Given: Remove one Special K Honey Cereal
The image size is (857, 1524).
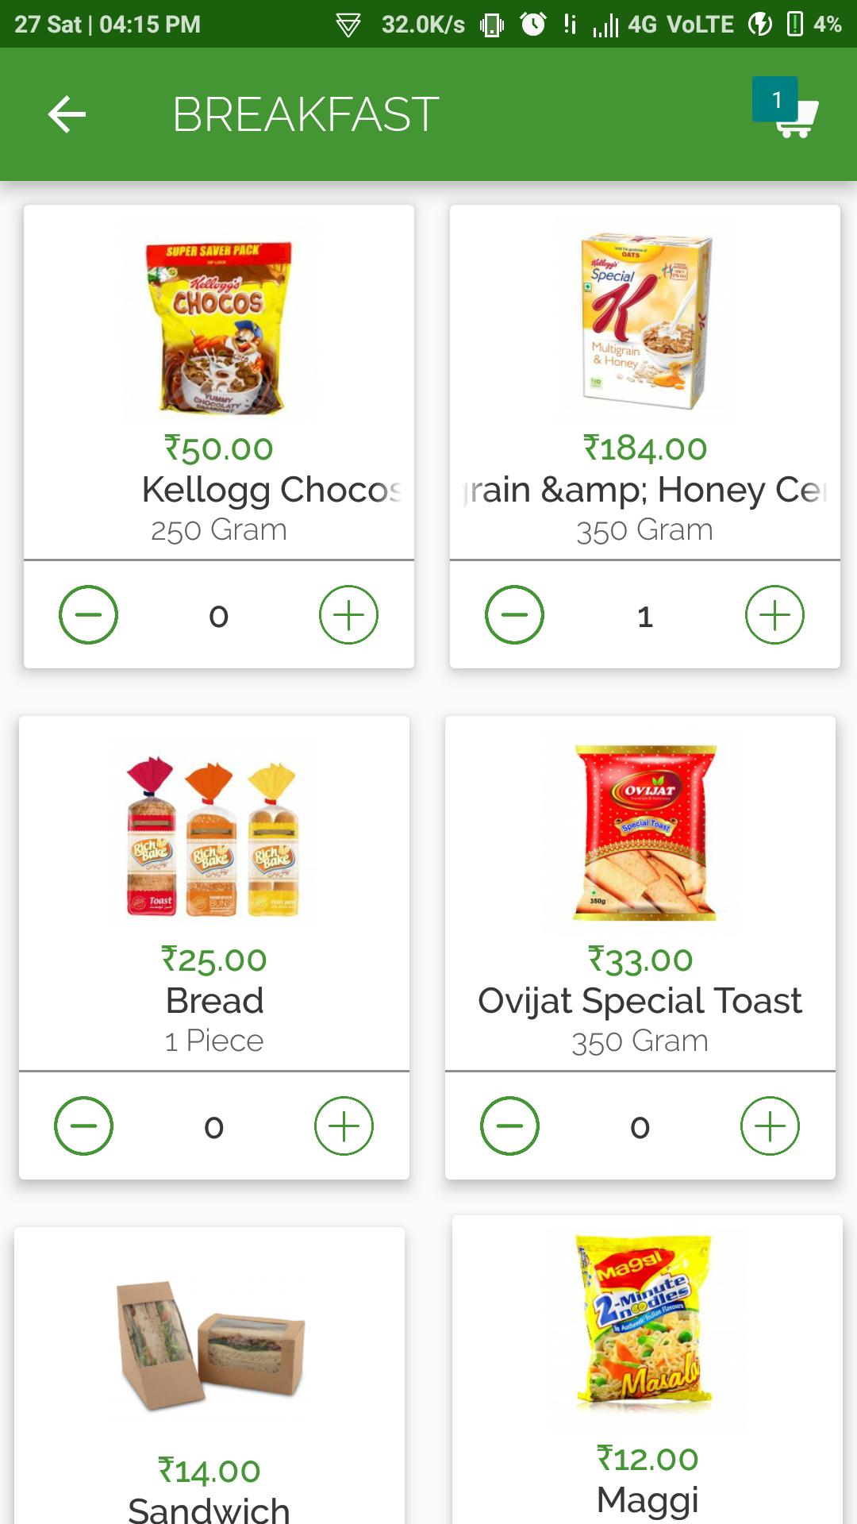Looking at the screenshot, I should [x=514, y=615].
